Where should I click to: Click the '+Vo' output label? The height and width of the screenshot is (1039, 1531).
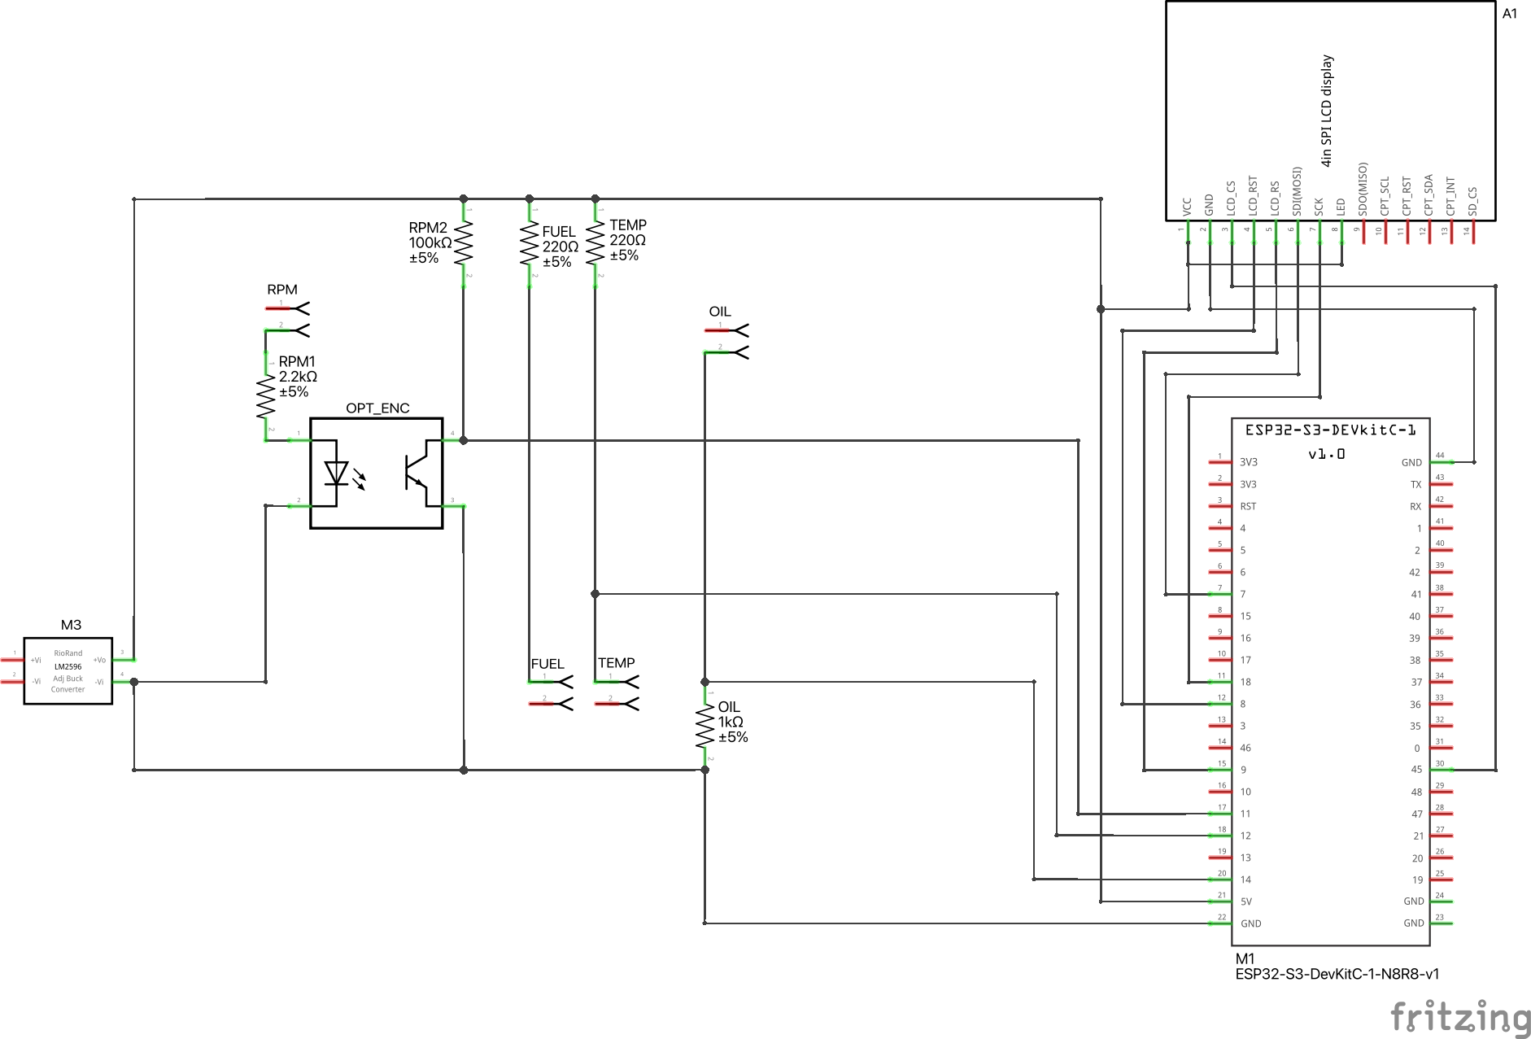coord(99,660)
